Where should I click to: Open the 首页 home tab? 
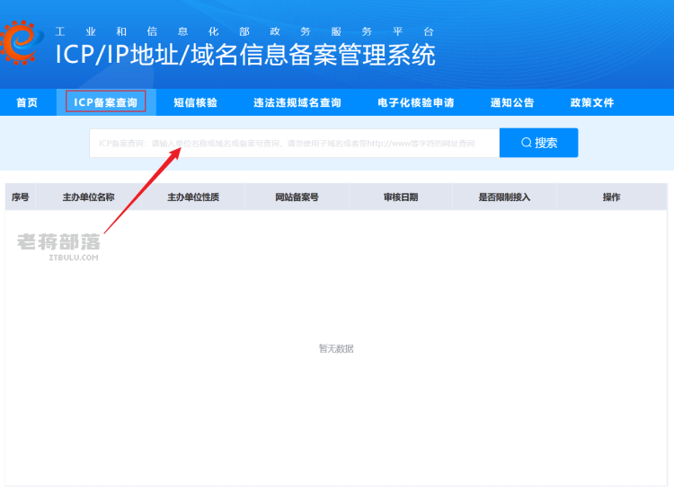coord(27,102)
